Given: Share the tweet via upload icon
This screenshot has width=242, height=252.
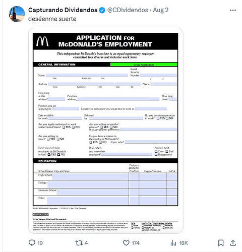Looking at the screenshot, I should (233, 243).
